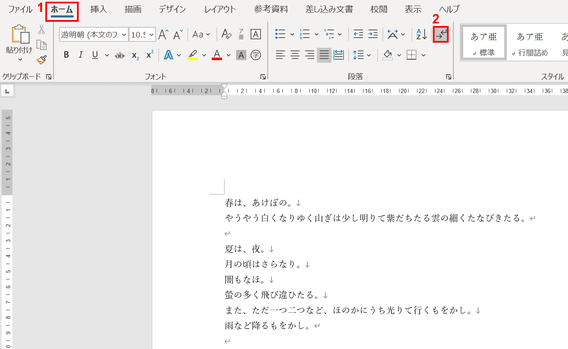568x349 pixels.
Task: Decrease font size with the smaller A
Action: pos(178,35)
